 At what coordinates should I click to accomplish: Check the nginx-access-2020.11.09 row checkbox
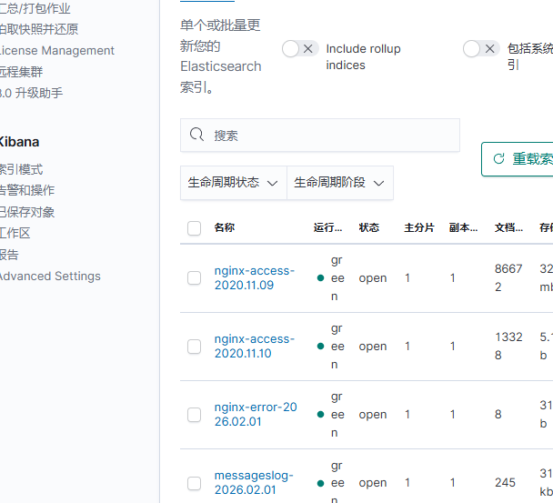[195, 278]
